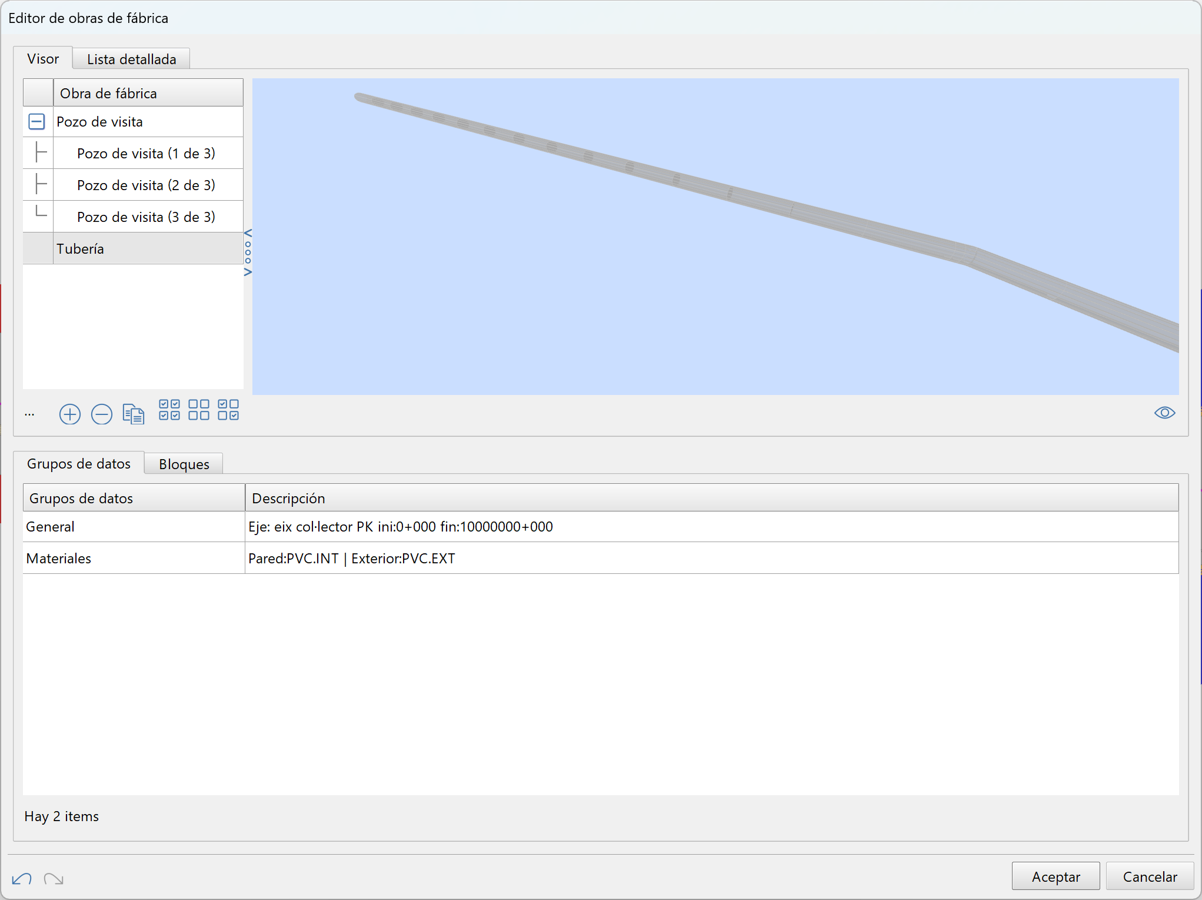The width and height of the screenshot is (1202, 900).
Task: Click the deselect all checkboxes icon
Action: pyautogui.click(x=199, y=410)
